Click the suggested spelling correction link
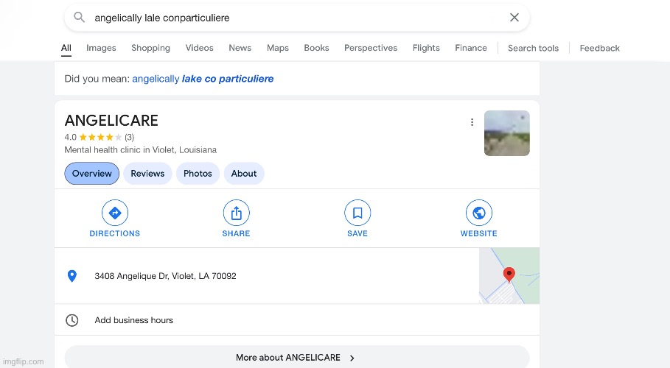Viewport: 670px width, 368px height. pyautogui.click(x=203, y=79)
